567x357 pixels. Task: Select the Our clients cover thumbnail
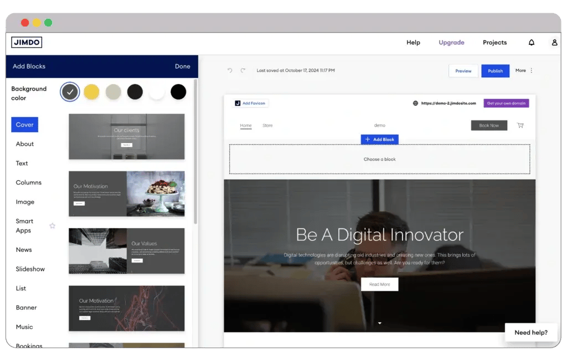pos(126,136)
